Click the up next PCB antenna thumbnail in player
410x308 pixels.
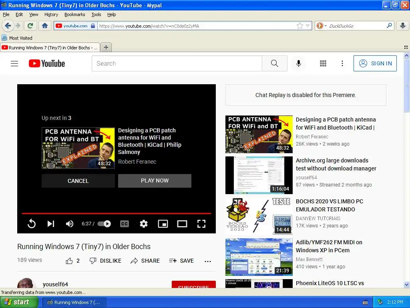point(78,148)
